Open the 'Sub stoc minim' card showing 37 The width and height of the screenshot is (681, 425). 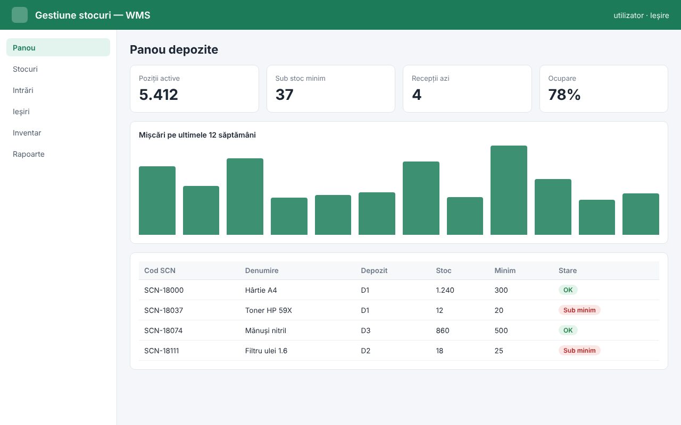pyautogui.click(x=331, y=89)
